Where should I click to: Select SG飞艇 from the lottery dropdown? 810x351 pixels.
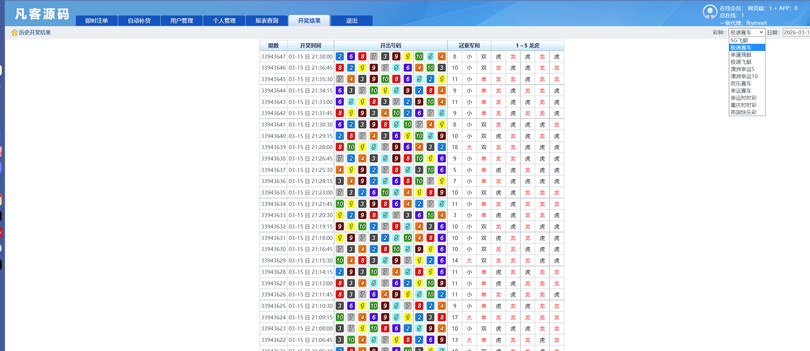(740, 40)
